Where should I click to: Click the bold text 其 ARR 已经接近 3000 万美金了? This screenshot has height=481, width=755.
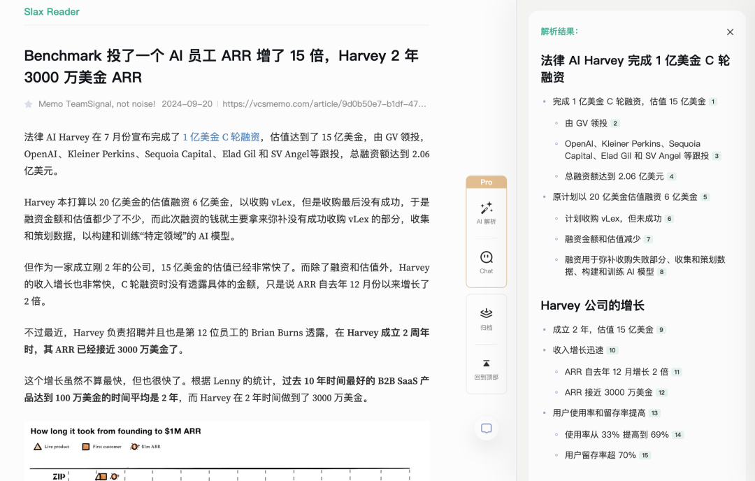tap(114, 350)
